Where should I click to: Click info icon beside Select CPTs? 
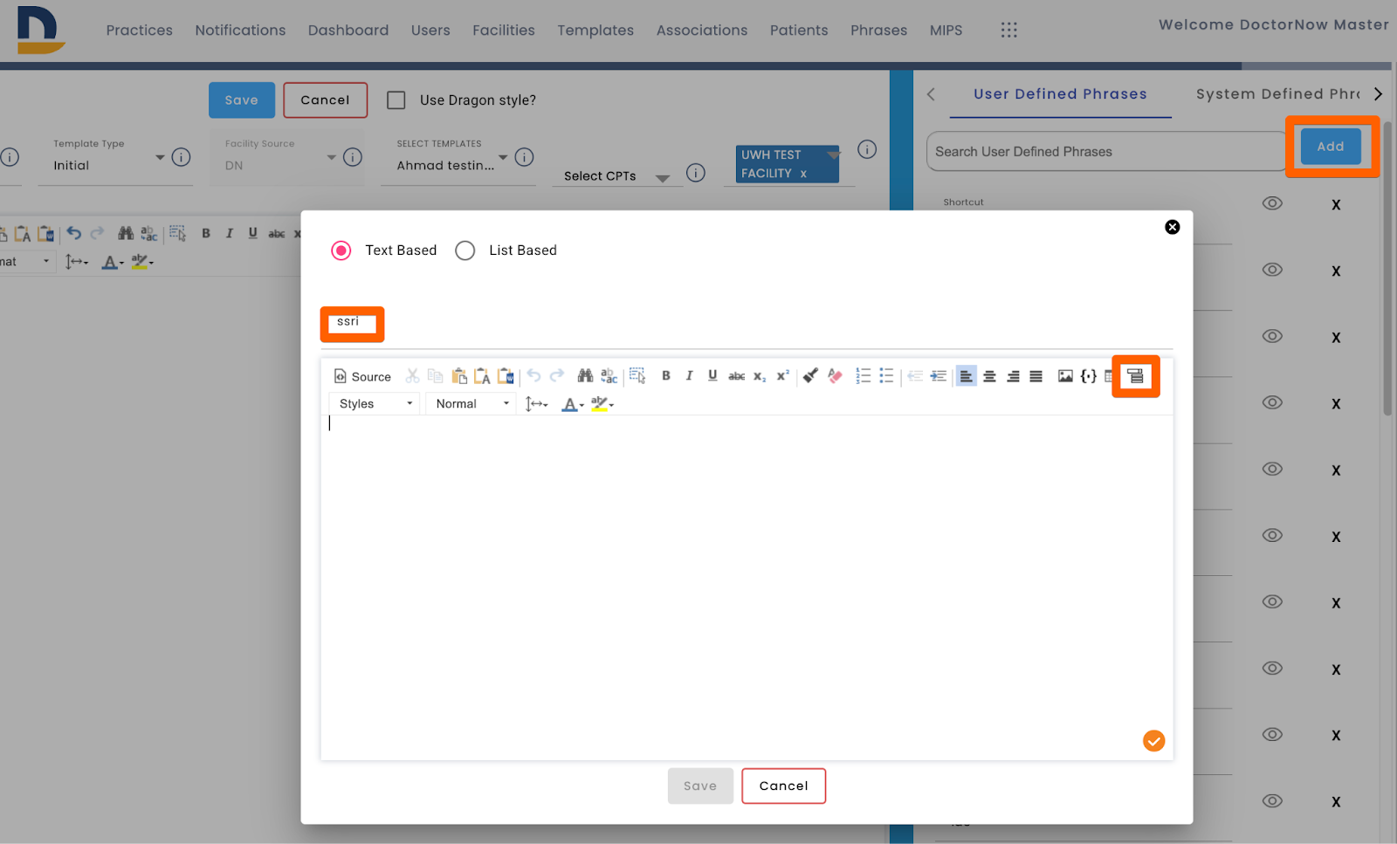coord(696,173)
